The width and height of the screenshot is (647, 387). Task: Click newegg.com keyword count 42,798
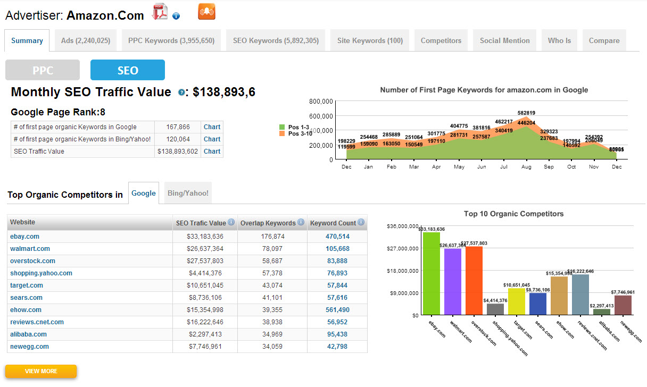337,347
